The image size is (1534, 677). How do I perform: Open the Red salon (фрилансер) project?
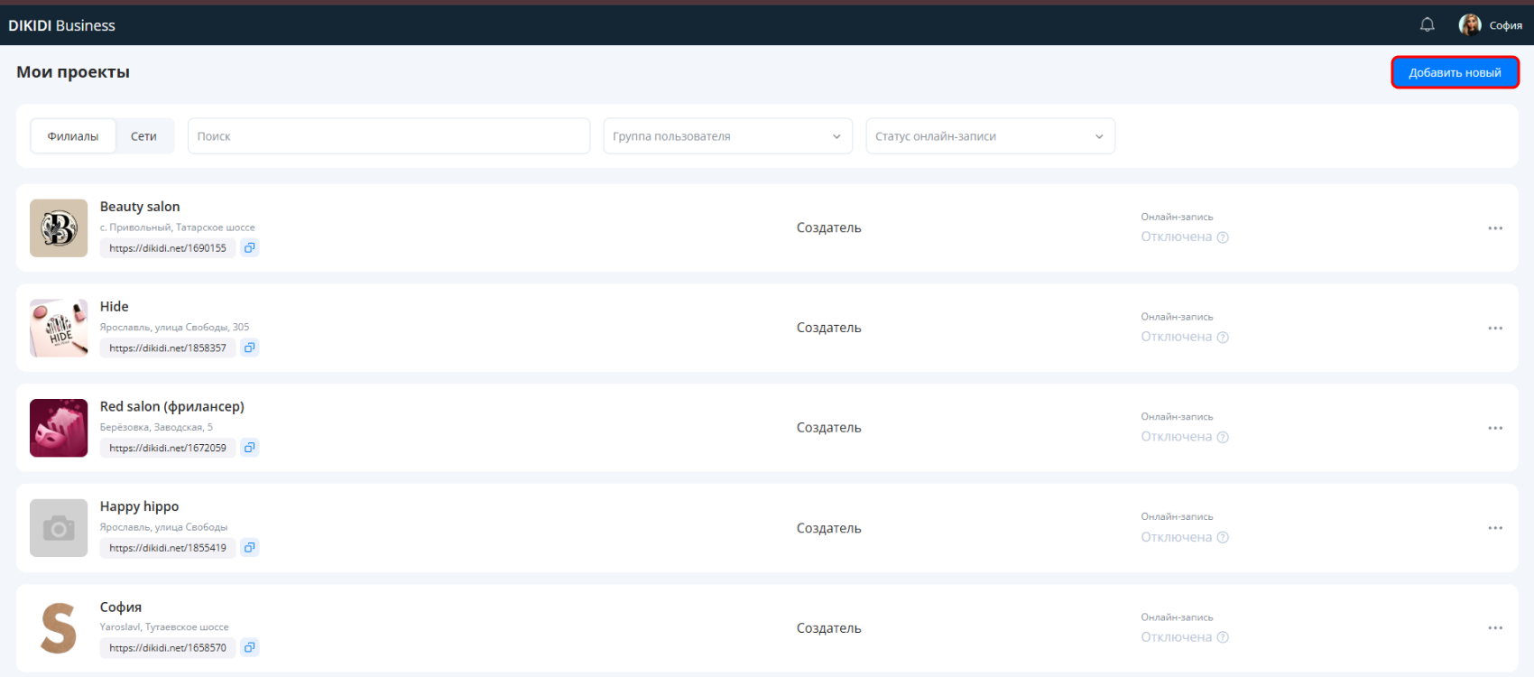point(172,406)
